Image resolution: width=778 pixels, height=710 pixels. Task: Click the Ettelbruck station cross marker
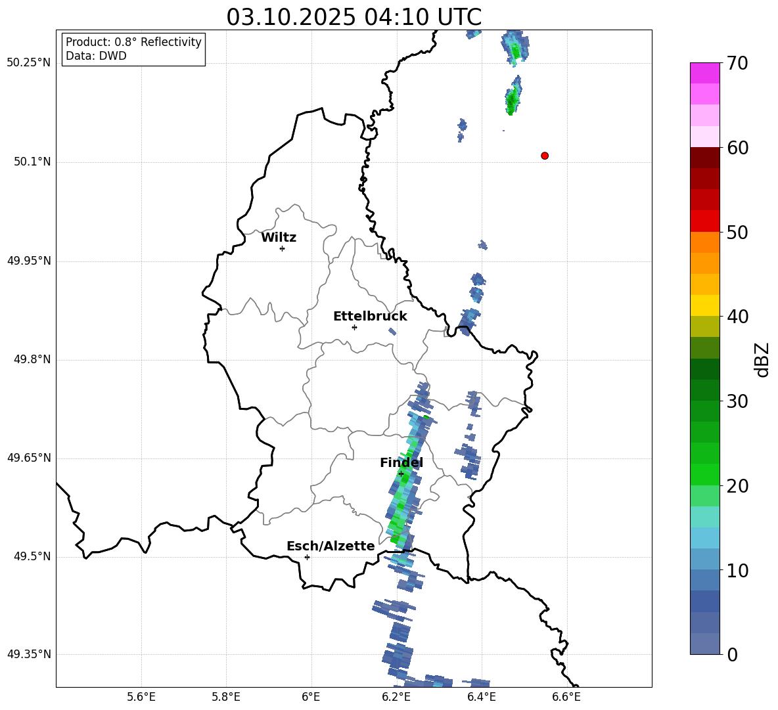[x=354, y=327]
